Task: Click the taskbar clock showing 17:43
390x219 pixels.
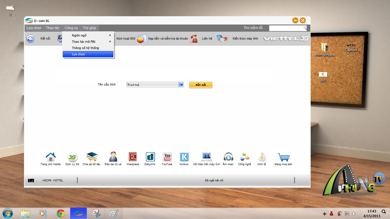Action: pyautogui.click(x=372, y=214)
